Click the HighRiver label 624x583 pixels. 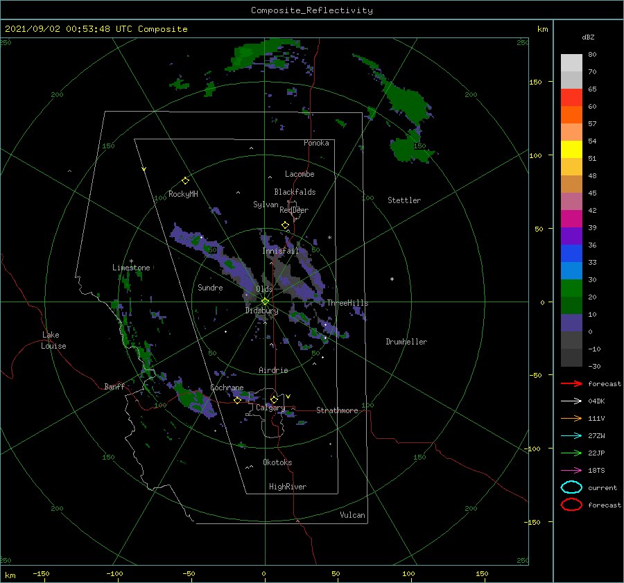pos(288,487)
